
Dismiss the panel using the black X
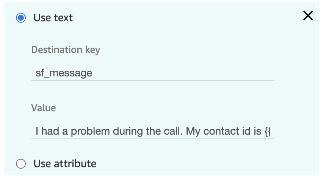point(308,16)
